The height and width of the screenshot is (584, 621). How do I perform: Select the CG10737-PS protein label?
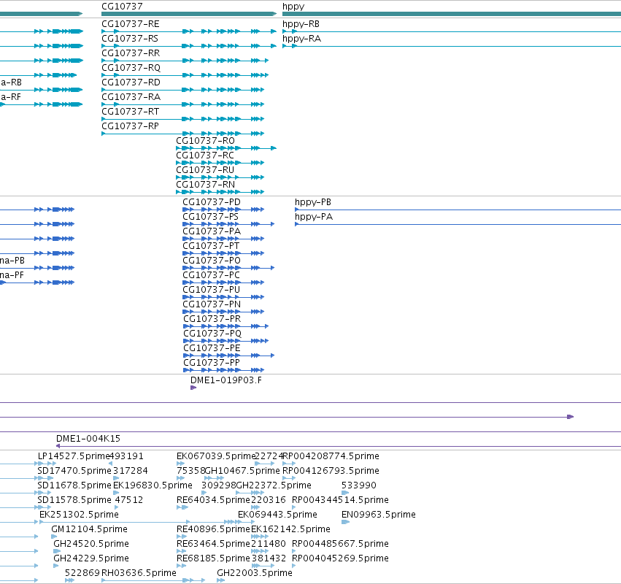(211, 217)
